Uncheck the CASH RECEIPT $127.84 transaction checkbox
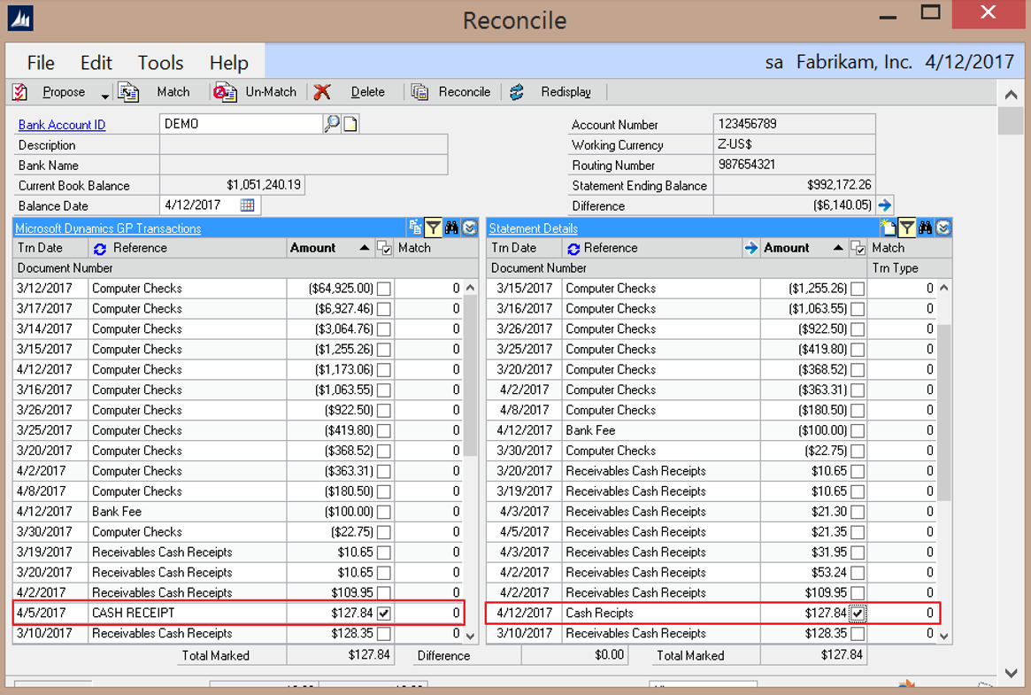Screen dimensions: 1031x695 pyautogui.click(x=384, y=614)
